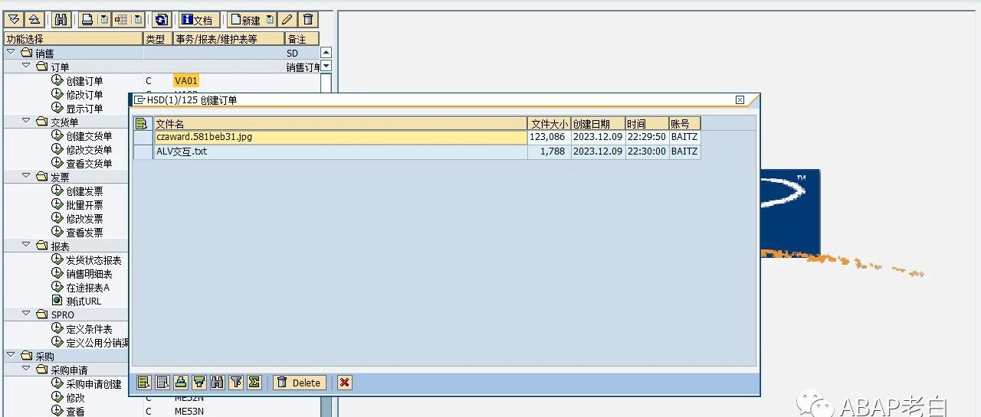
Task: Sort descending in dialog toolbar
Action: [x=199, y=383]
